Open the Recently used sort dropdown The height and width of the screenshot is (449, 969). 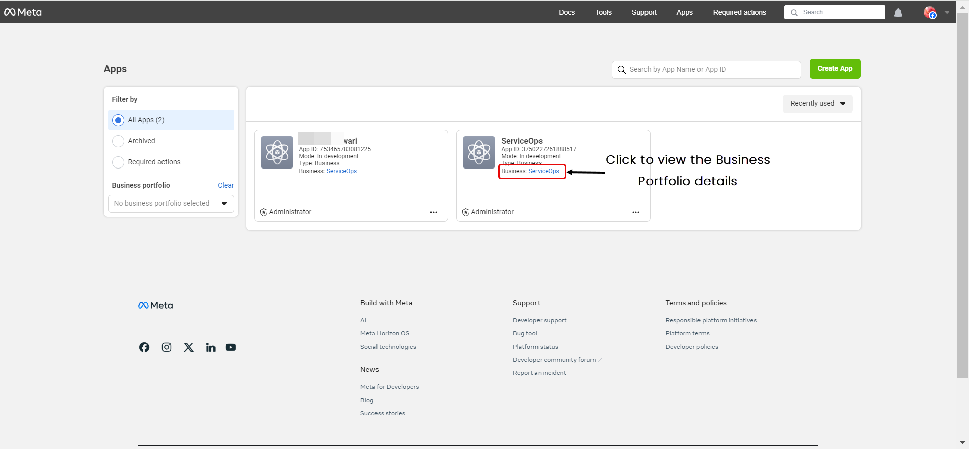[x=817, y=104]
